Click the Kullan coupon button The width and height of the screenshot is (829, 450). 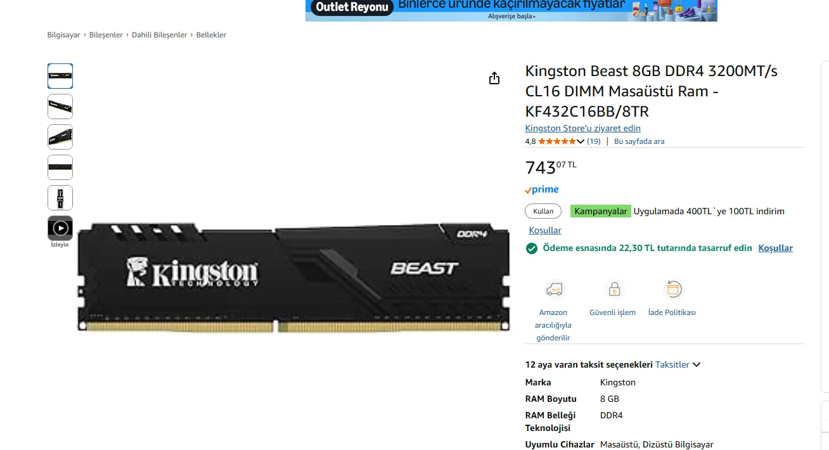[x=543, y=211]
